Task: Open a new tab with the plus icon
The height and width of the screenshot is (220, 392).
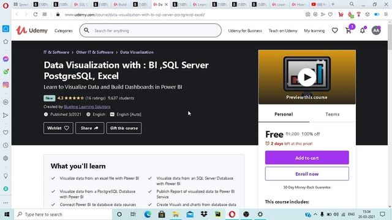Action: [x=333, y=4]
